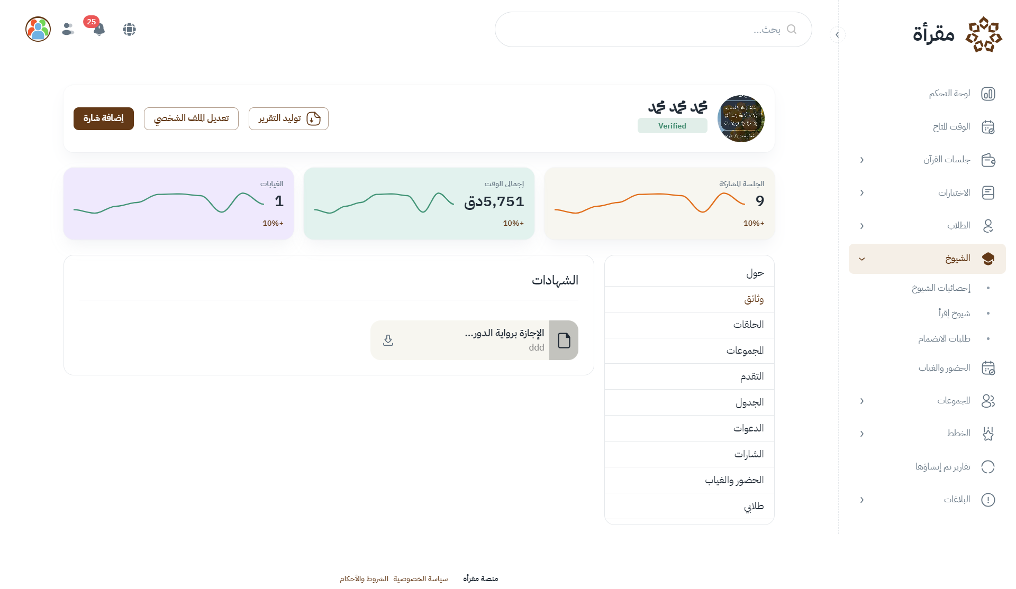Expand the الاختبارات submenu
Viewport: 1016px width, 589px height.
coord(862,193)
